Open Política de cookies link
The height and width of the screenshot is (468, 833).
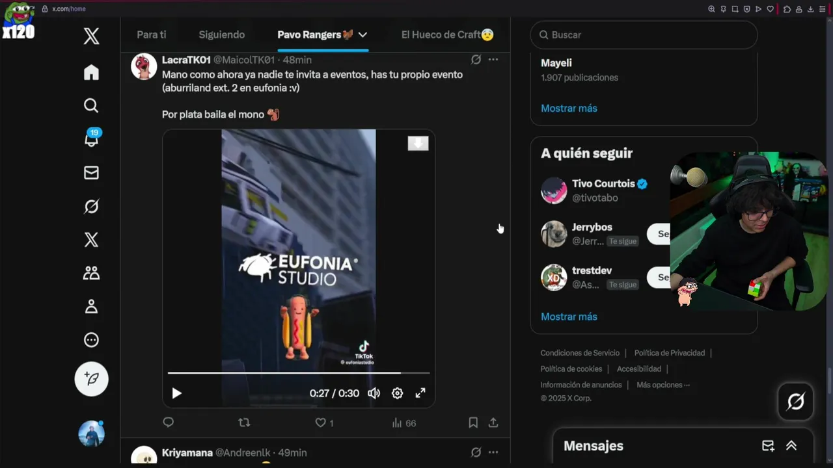coord(571,369)
